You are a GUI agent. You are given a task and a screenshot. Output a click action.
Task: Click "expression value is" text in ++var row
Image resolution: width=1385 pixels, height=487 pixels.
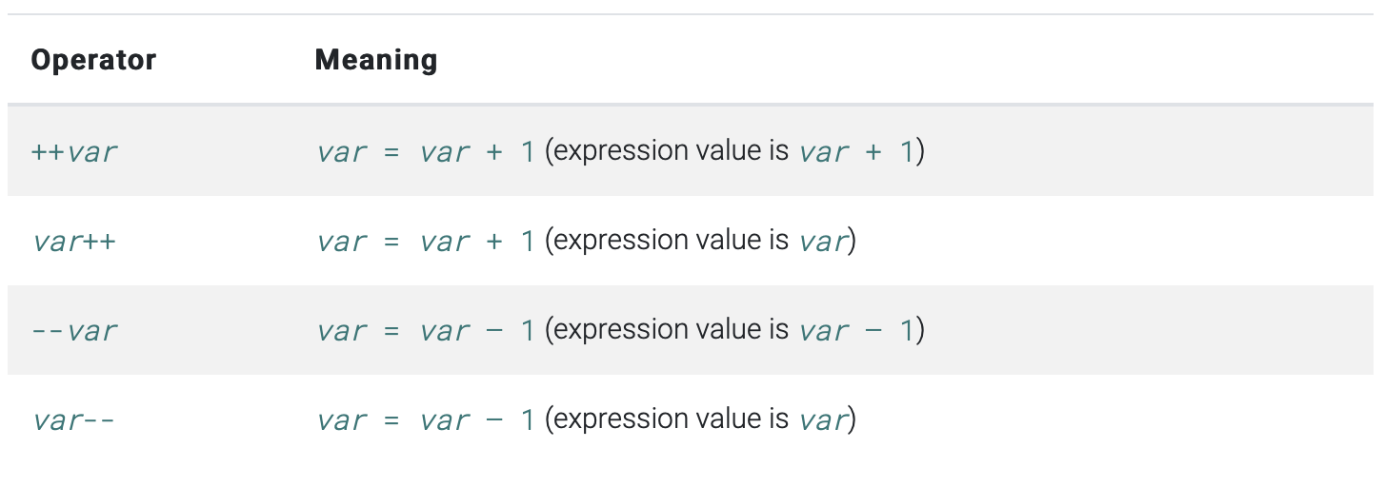point(672,151)
